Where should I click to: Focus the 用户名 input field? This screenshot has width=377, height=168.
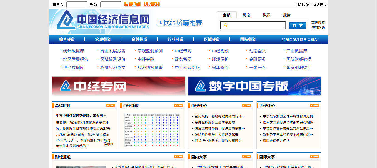coord(77,4)
